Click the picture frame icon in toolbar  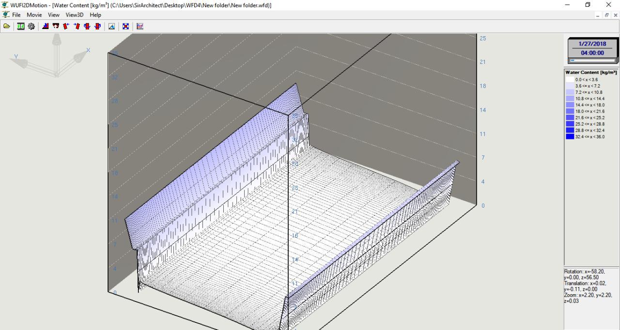[x=111, y=27]
